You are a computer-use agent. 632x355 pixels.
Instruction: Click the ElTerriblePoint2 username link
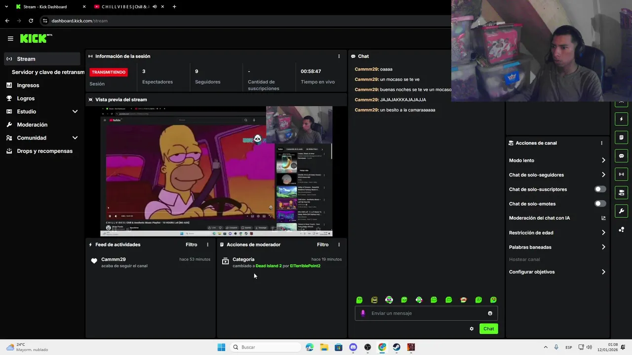305,266
